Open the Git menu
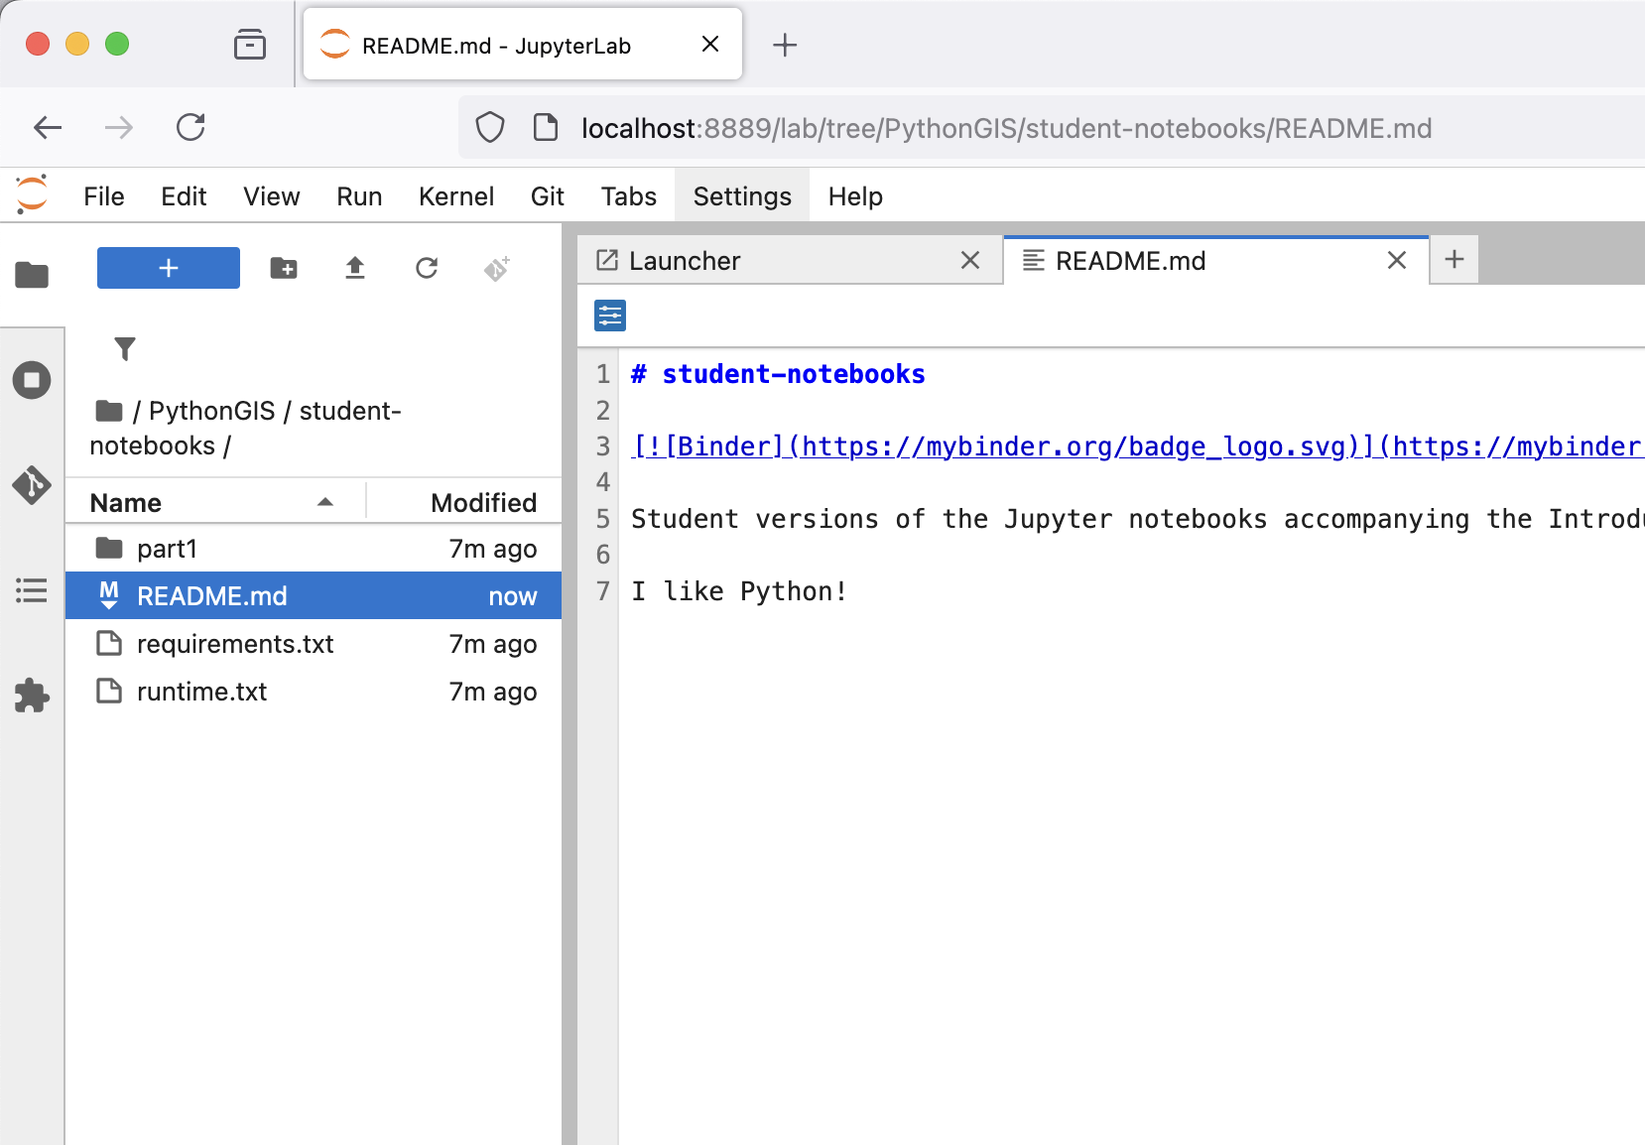The height and width of the screenshot is (1145, 1645). click(x=548, y=196)
